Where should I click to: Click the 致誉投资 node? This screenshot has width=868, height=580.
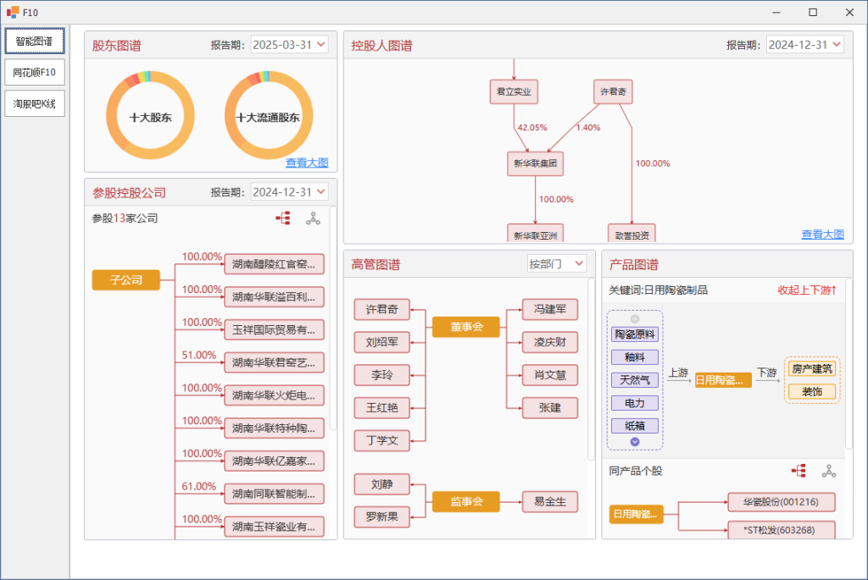[632, 234]
